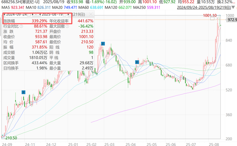
Task: Close the interval statistics panel
Action: [91, 14]
